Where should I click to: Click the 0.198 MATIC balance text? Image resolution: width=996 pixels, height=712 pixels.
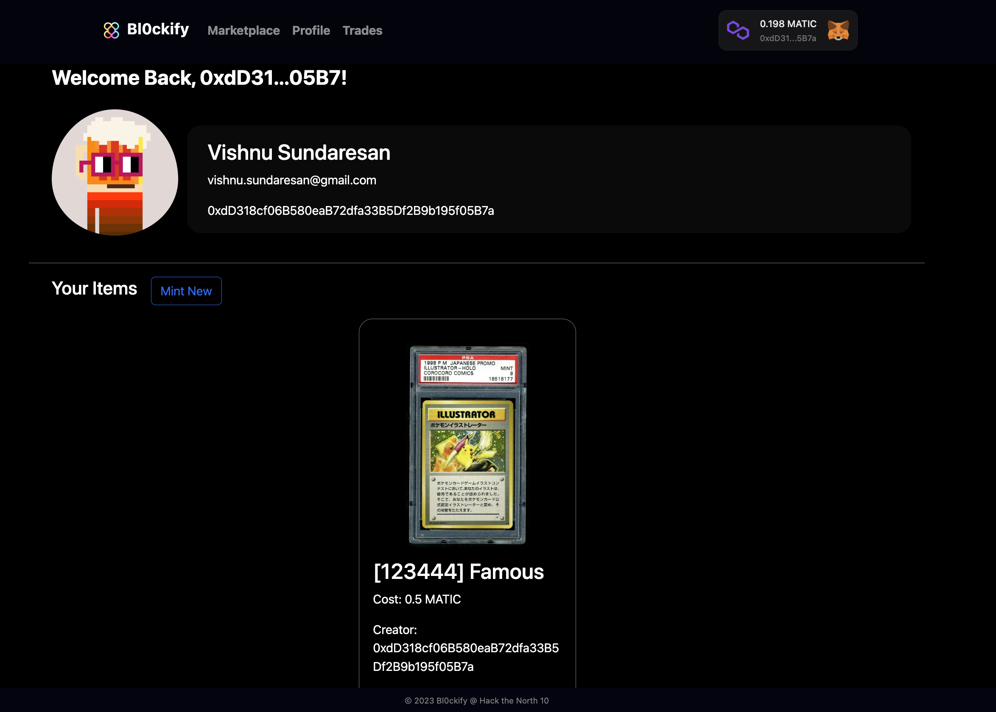[788, 24]
